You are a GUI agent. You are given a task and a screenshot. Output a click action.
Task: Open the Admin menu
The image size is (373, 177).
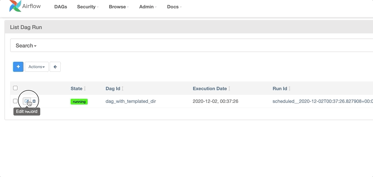148,7
